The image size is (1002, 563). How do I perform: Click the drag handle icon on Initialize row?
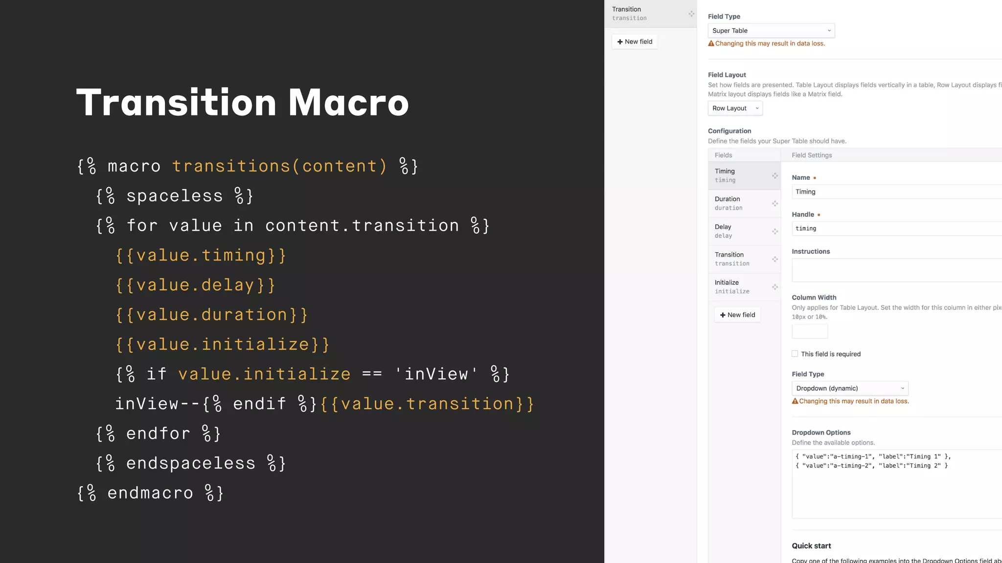775,287
